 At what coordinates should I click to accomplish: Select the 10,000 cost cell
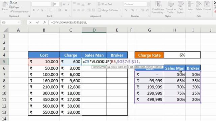pyautogui.click(x=44, y=62)
